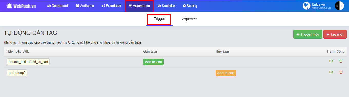
Task: Open the Dashboard menu
Action: (58, 6)
